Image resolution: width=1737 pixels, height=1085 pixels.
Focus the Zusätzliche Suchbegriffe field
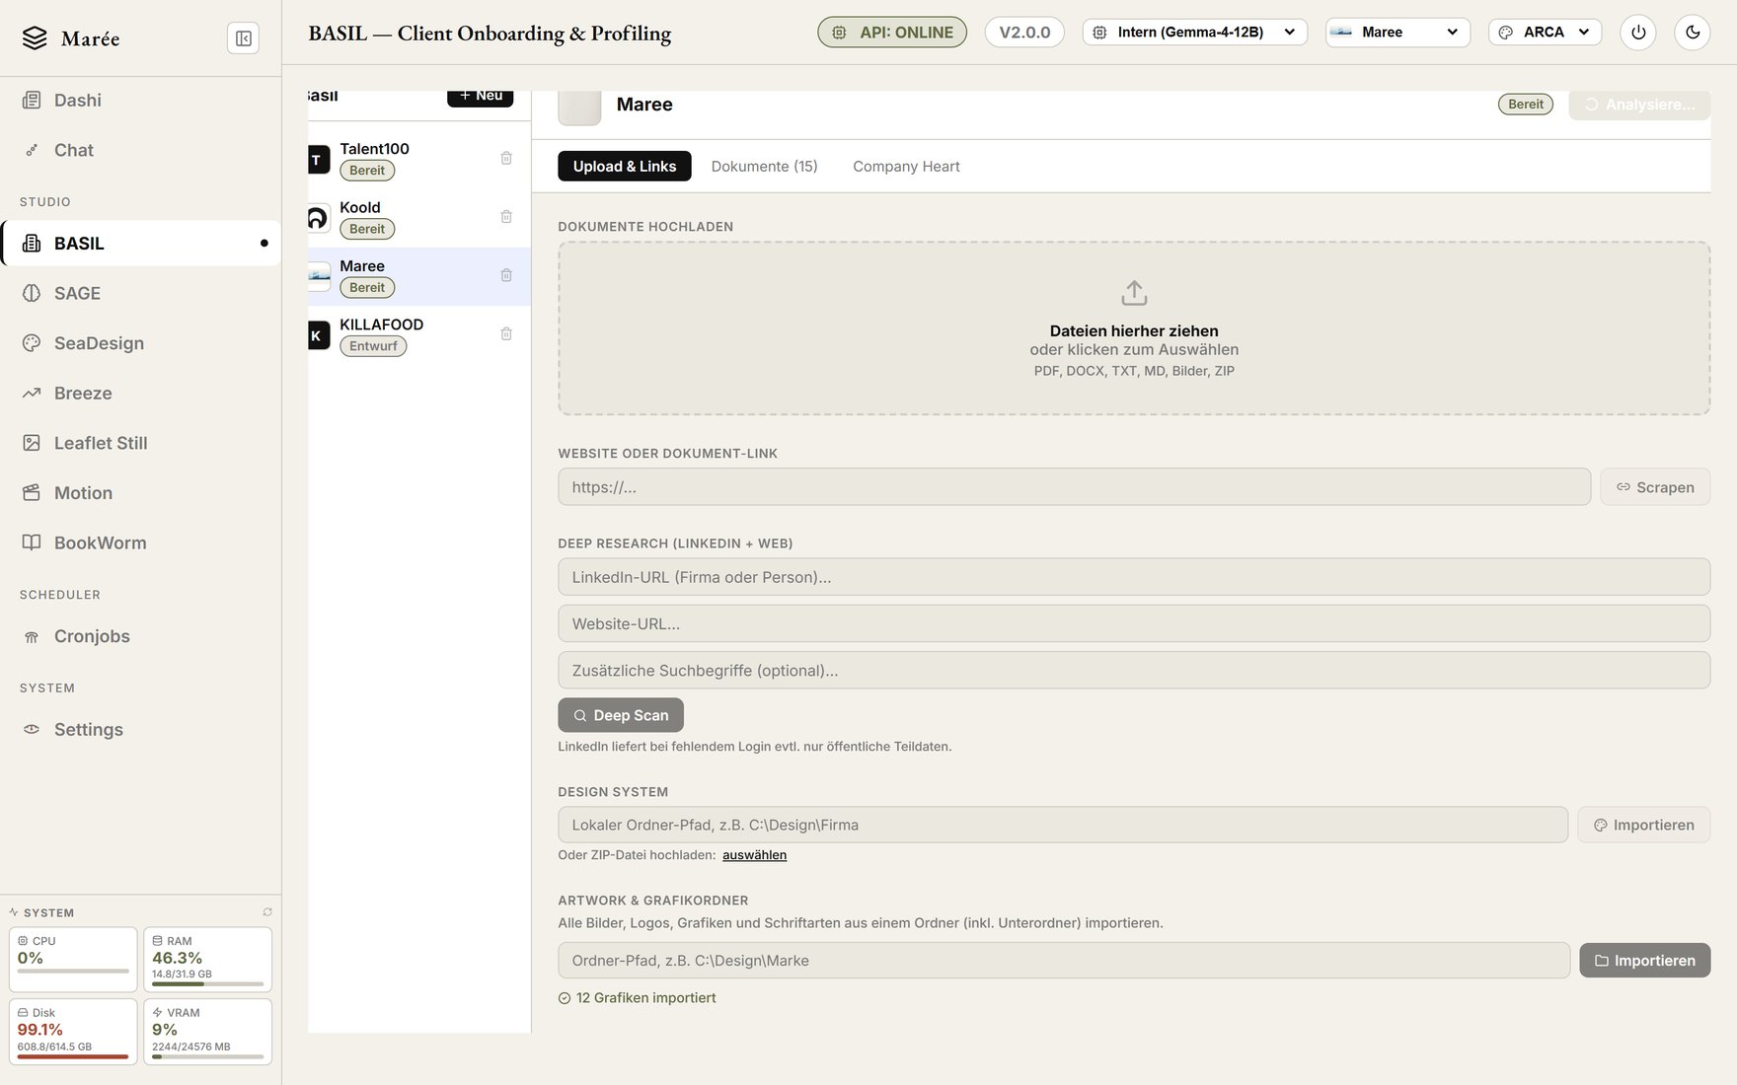point(1134,671)
